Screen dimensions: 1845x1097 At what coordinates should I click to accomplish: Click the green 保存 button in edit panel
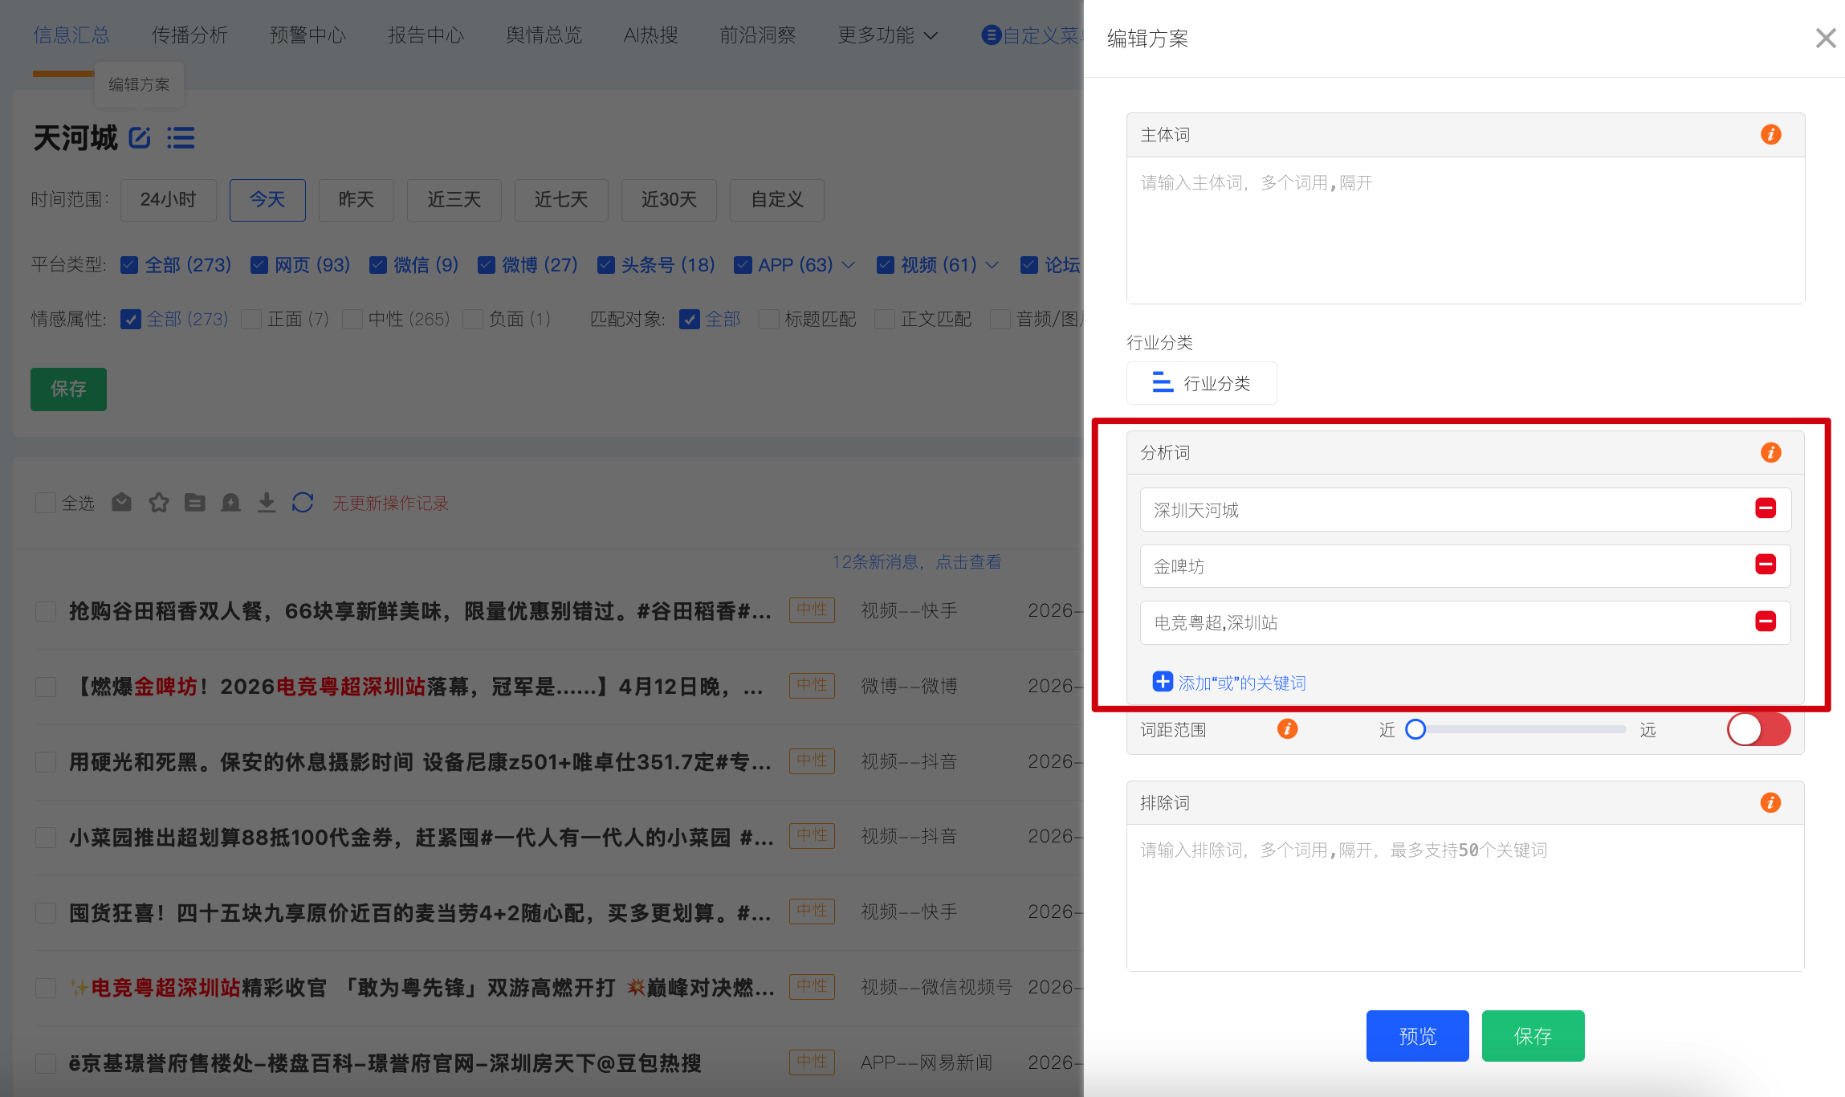click(x=1533, y=1036)
